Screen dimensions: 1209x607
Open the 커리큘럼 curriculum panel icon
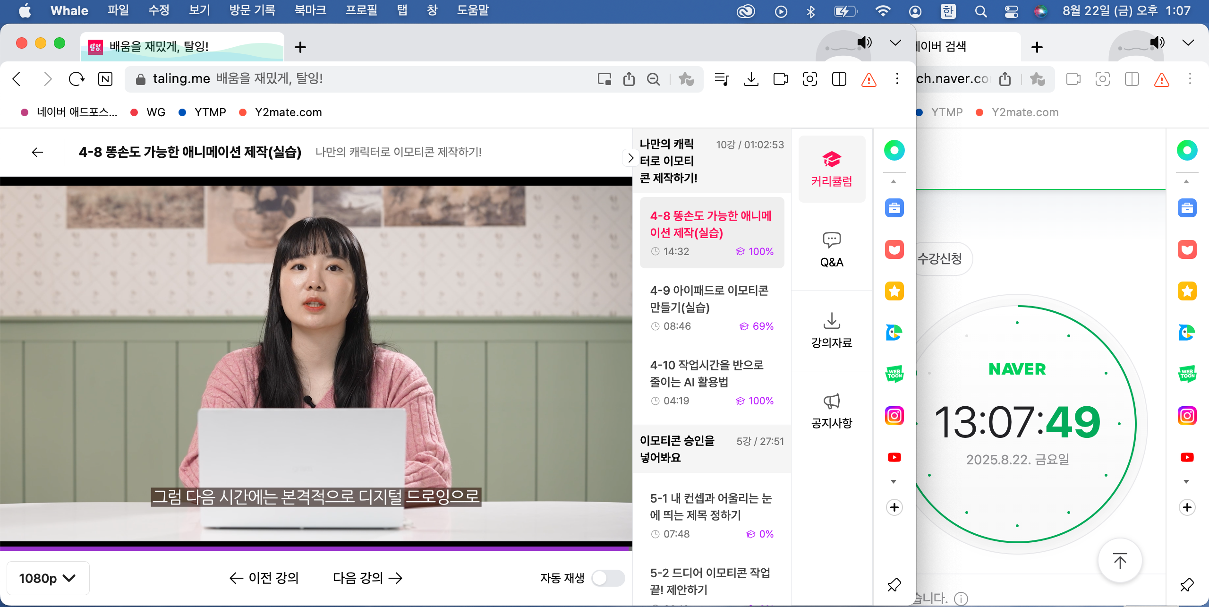click(832, 169)
